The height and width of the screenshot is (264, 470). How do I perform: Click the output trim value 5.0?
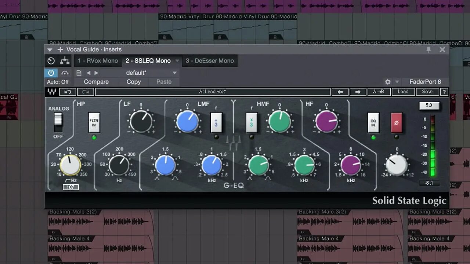pos(429,105)
